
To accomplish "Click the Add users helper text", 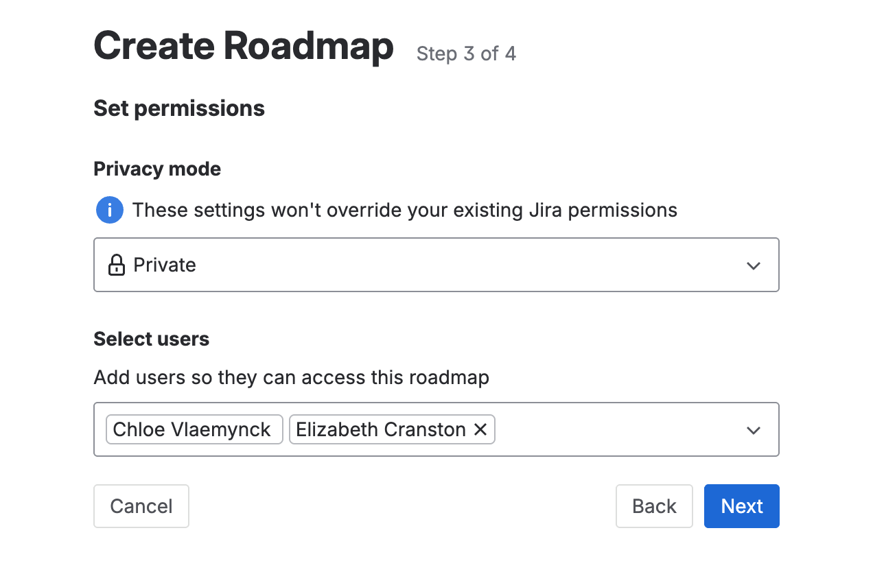I will click(291, 377).
